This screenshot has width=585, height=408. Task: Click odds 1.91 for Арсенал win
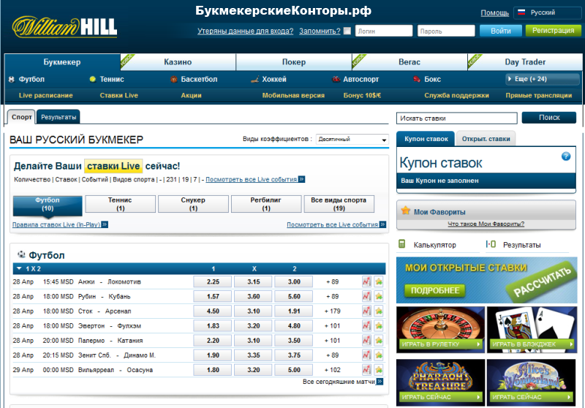[x=294, y=311]
